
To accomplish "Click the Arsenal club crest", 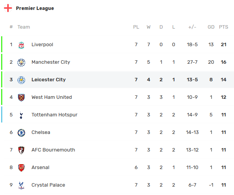I will coord(21,168).
